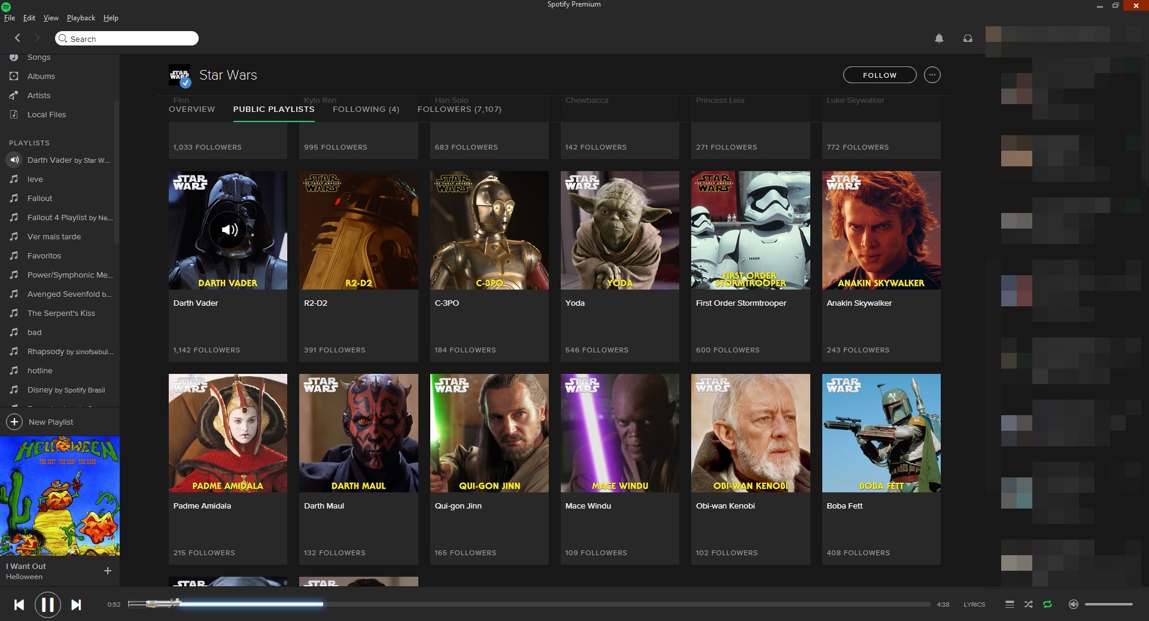The image size is (1149, 621).
Task: Switch to the Public Playlists tab
Action: point(273,109)
